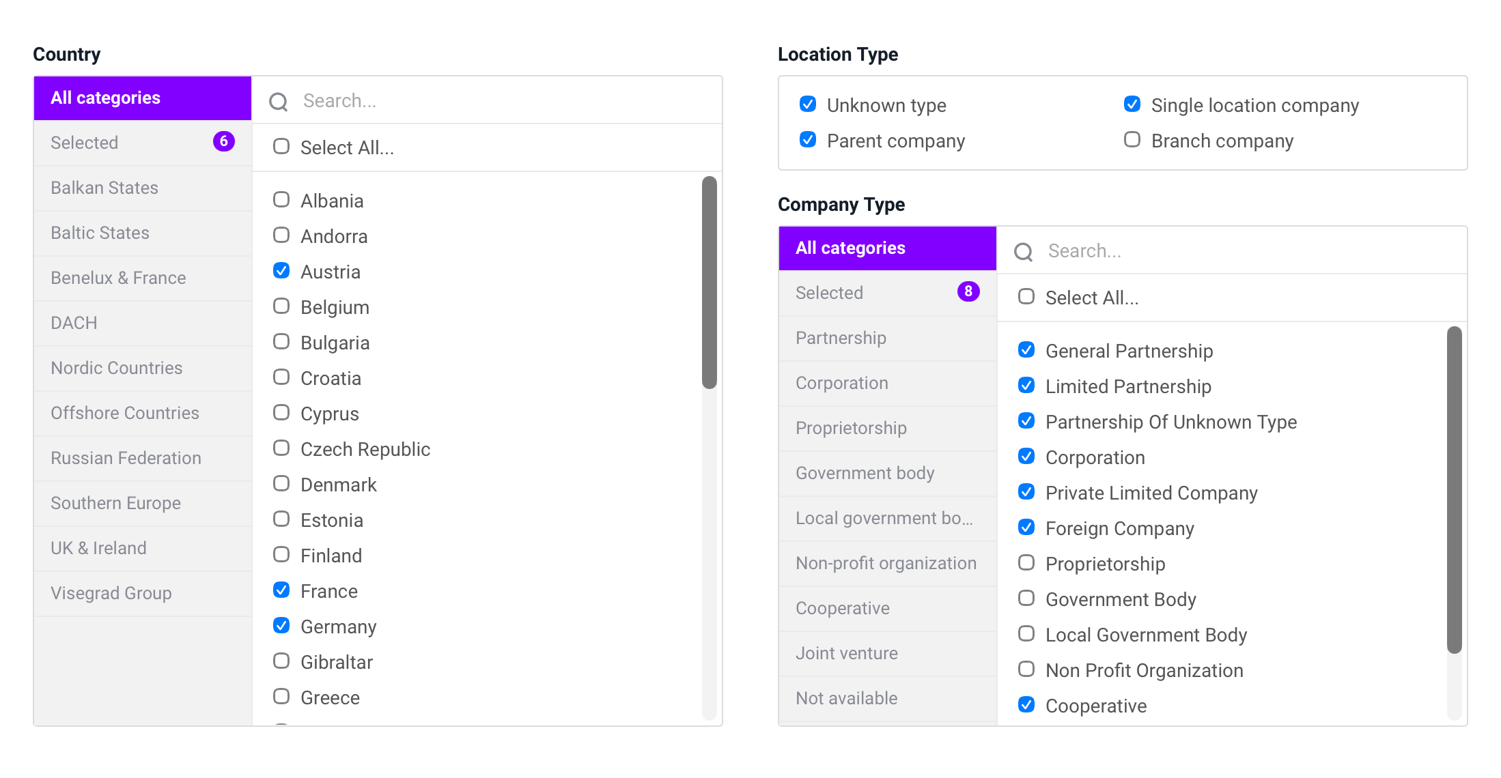Click the Company Type Selected count badge
Viewport: 1501px width, 778px height.
968,291
